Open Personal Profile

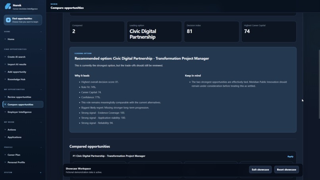click(23, 163)
